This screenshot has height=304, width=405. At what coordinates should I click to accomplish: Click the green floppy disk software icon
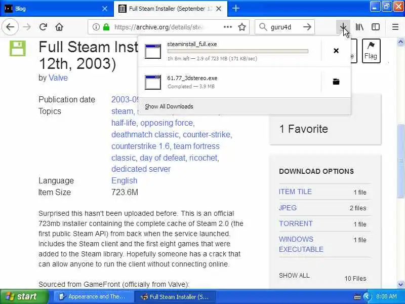[x=18, y=48]
